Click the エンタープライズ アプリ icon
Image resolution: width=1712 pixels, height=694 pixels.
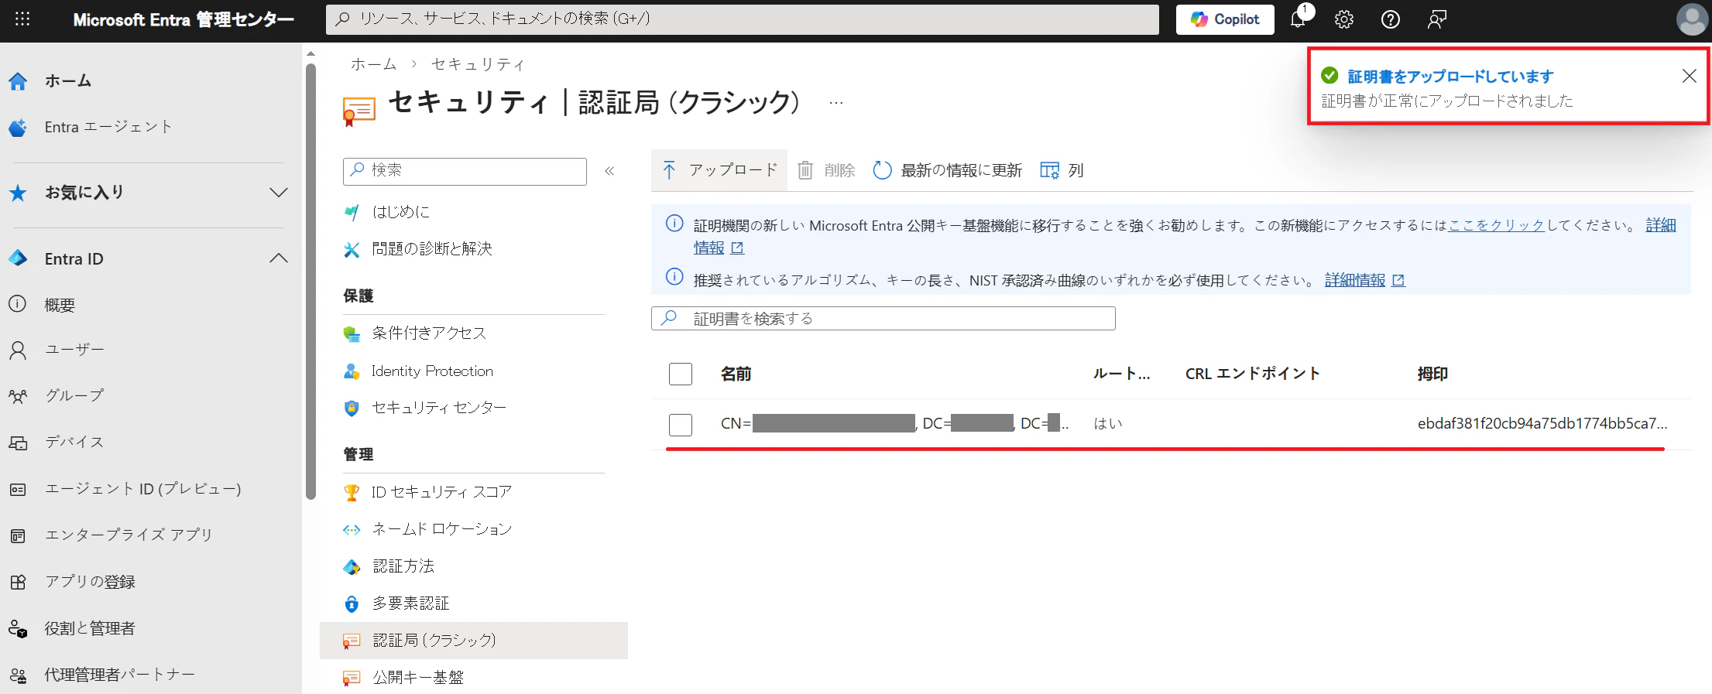tap(18, 535)
